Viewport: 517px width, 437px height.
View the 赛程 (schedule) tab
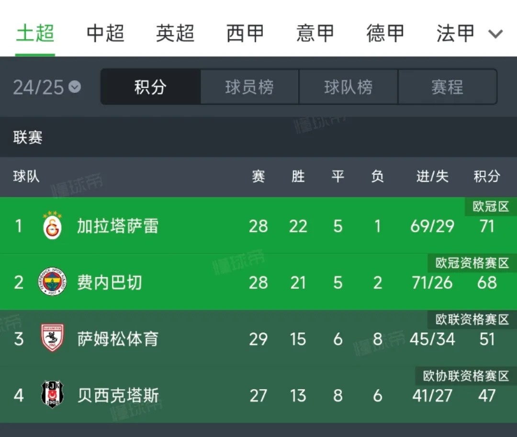[448, 87]
